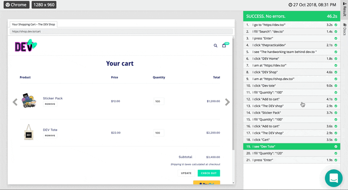348x190 pixels.
Task: Click the Sticker Pack quantity field
Action: [x=159, y=101]
